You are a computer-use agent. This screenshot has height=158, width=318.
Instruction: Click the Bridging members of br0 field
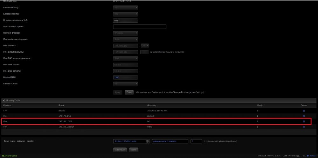coord(125,20)
